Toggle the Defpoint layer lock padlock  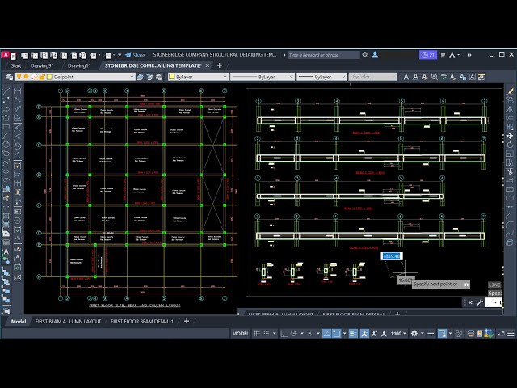coord(42,77)
